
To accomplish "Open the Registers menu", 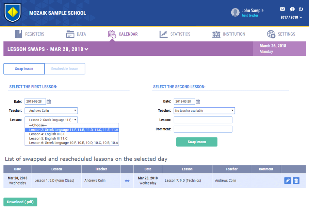I will [30, 34].
